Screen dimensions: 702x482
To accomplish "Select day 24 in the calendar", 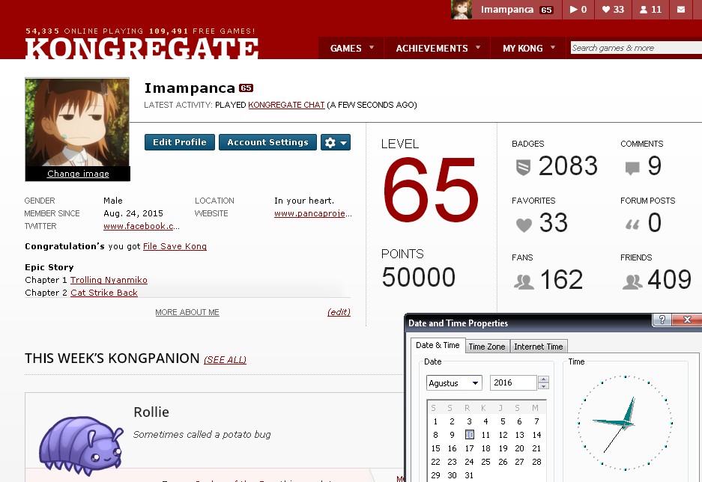I will pos(469,462).
